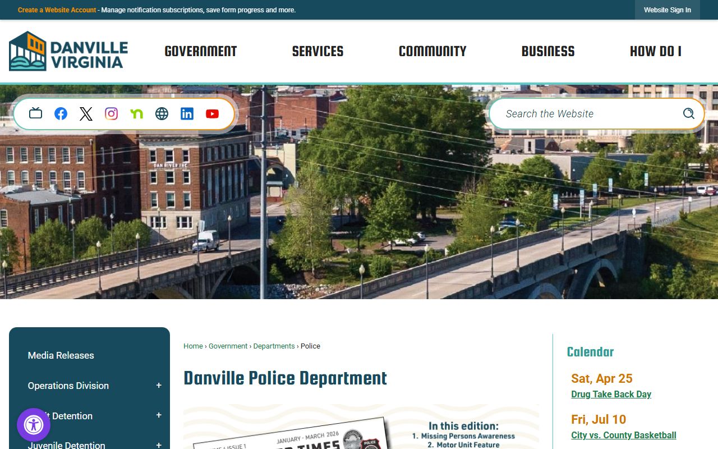Open the LinkedIn icon link
Screen dimensions: 718x449
[x=187, y=114]
